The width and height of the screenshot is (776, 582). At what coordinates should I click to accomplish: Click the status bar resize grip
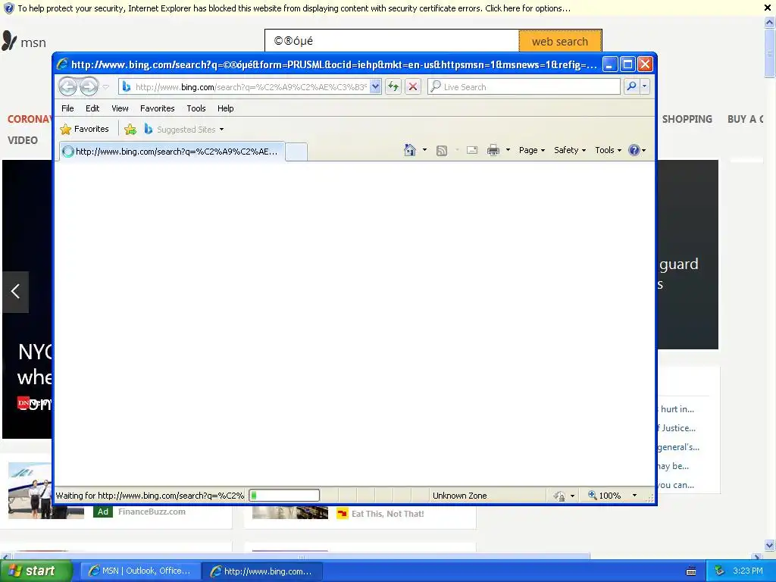pyautogui.click(x=649, y=498)
